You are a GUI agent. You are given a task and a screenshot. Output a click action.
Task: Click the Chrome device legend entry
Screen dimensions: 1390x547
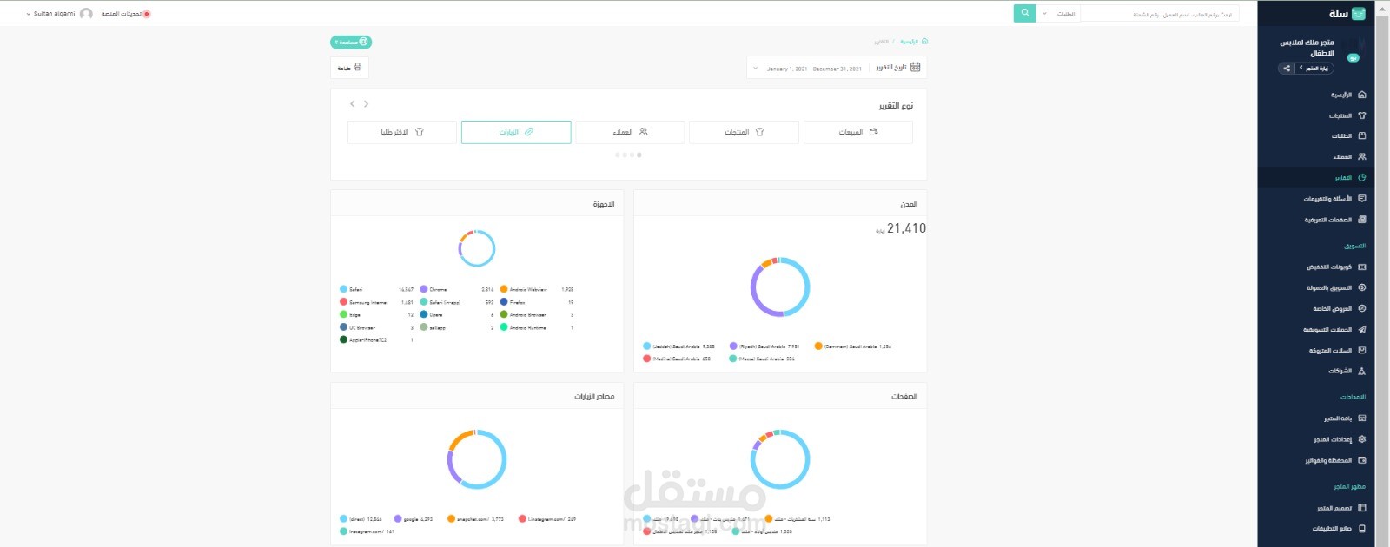point(457,289)
